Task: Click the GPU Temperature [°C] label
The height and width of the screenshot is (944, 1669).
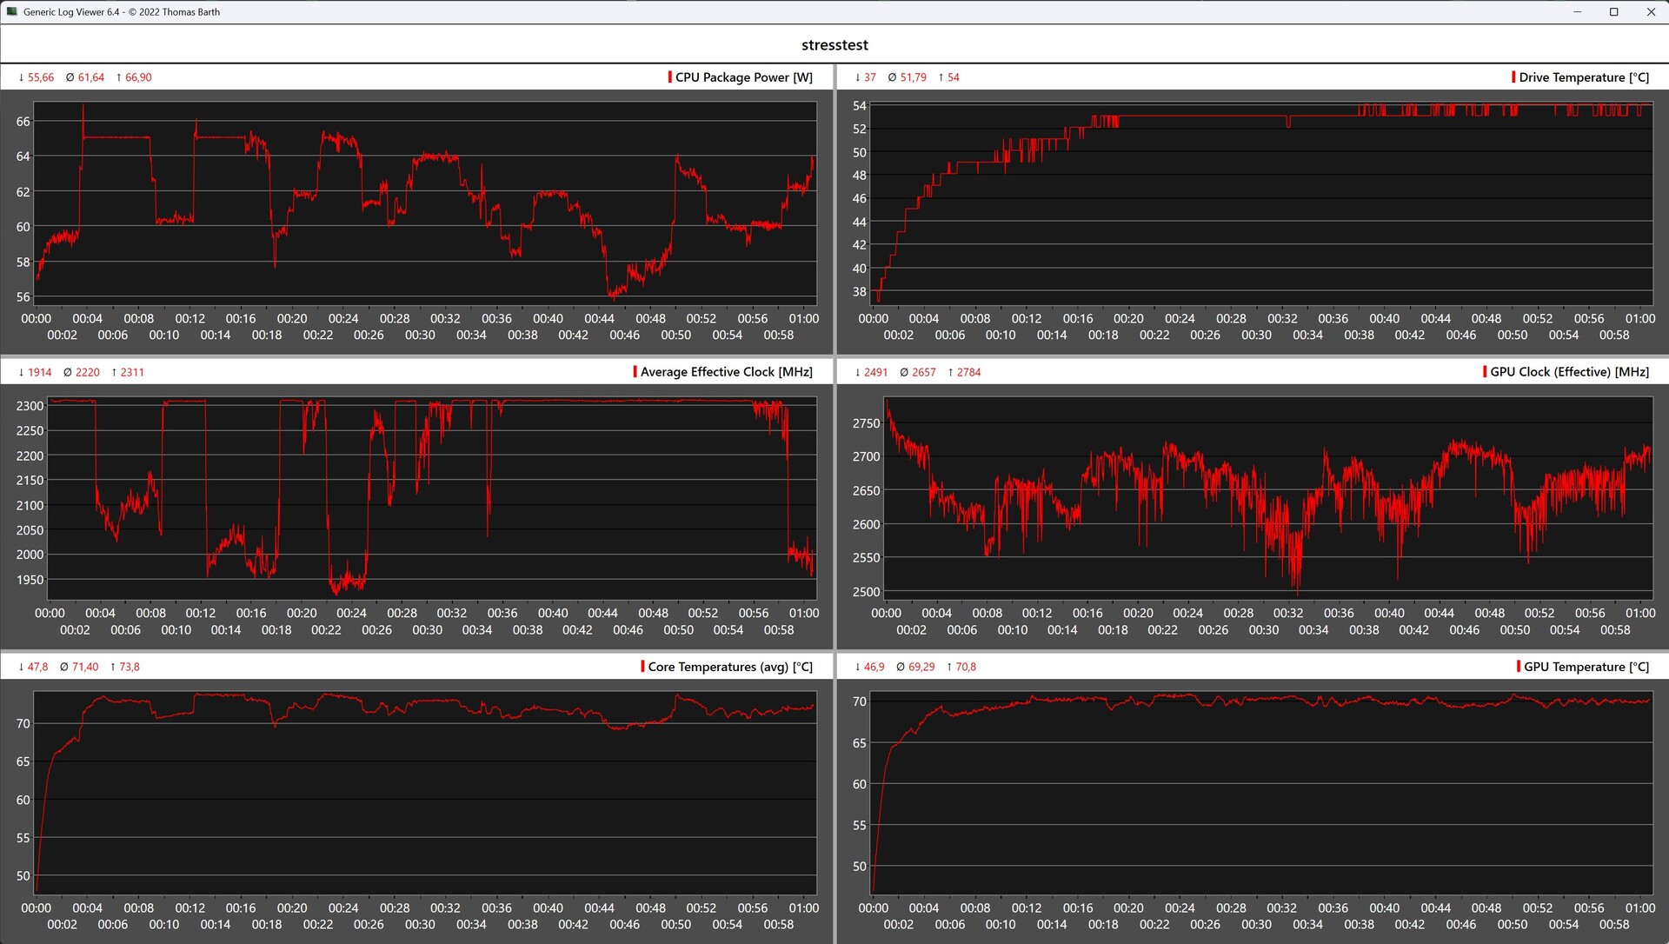Action: click(1586, 667)
